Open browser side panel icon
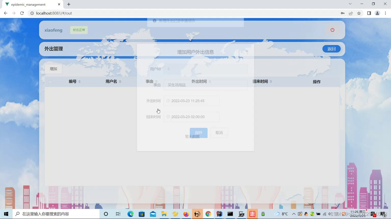Image resolution: width=391 pixels, height=219 pixels. coord(369,13)
